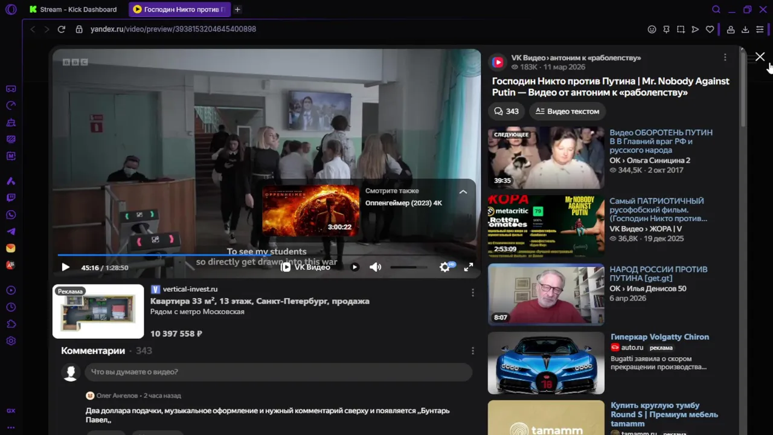773x435 pixels.
Task: Take a snapshot with the toolbar tool
Action: [x=681, y=29]
